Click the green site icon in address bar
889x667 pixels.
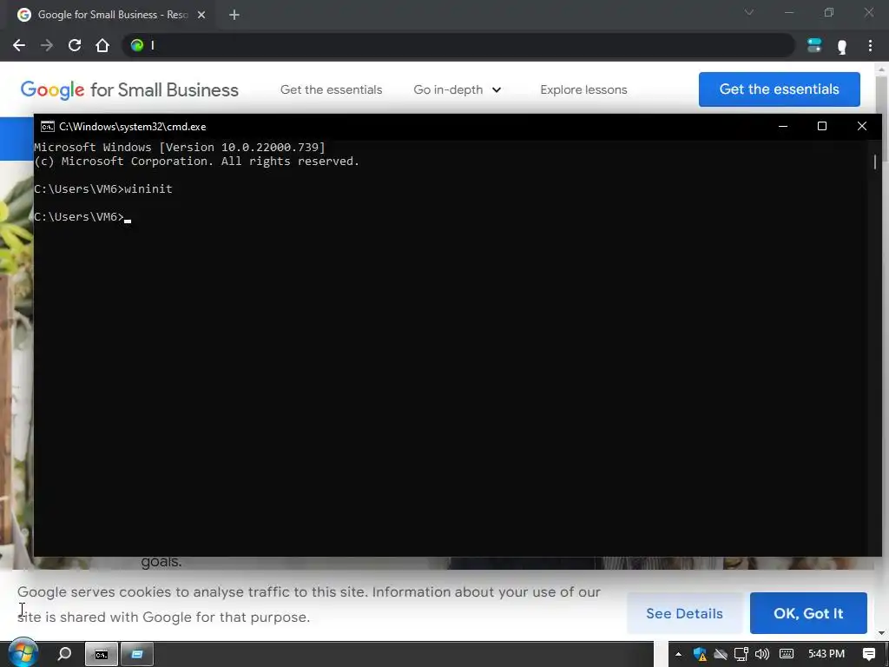point(136,45)
